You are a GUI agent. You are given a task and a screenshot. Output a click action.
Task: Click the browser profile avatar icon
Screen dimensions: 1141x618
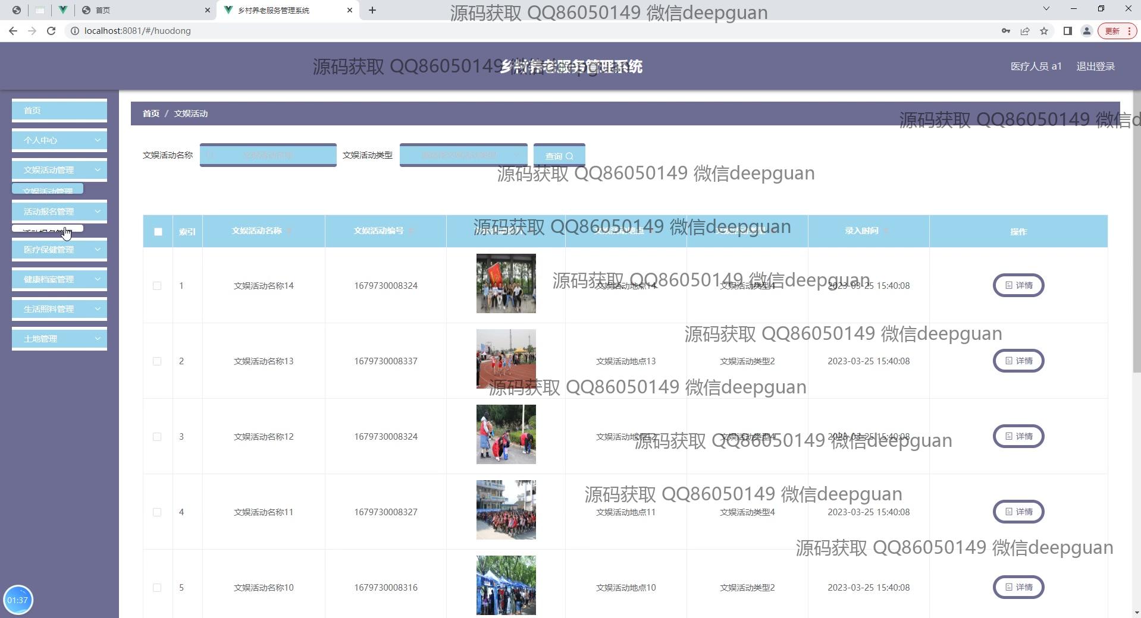pyautogui.click(x=1087, y=31)
